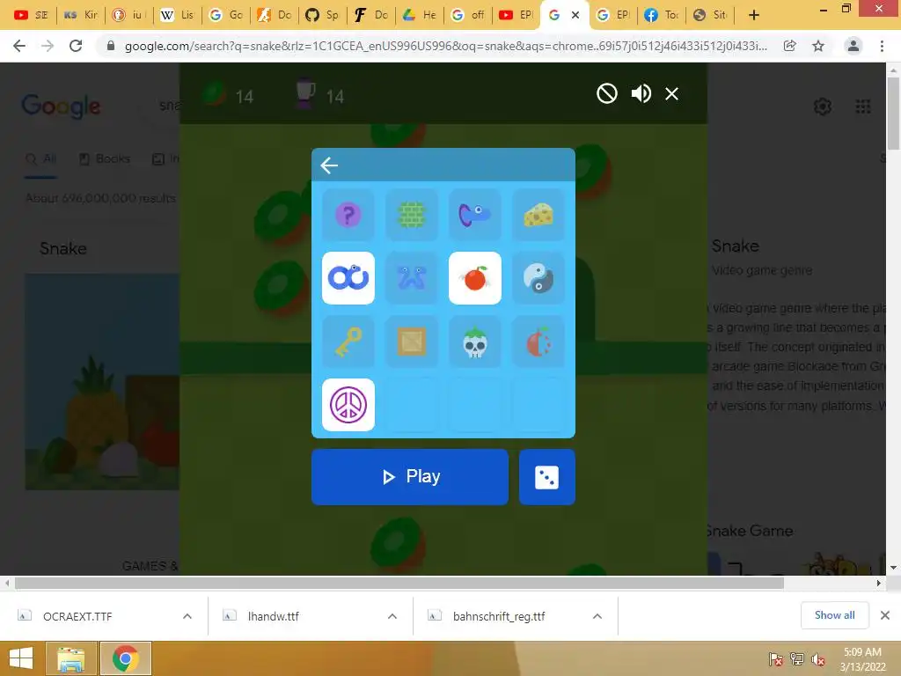Click the kiwi fruit score icon
Viewport: 901px width, 676px height.
point(214,94)
